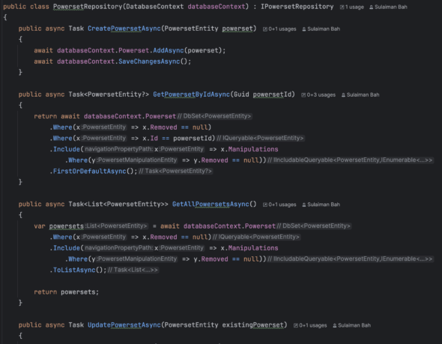The height and width of the screenshot is (344, 442).
Task: Click the 'return powersets;' statement
Action: (x=66, y=292)
